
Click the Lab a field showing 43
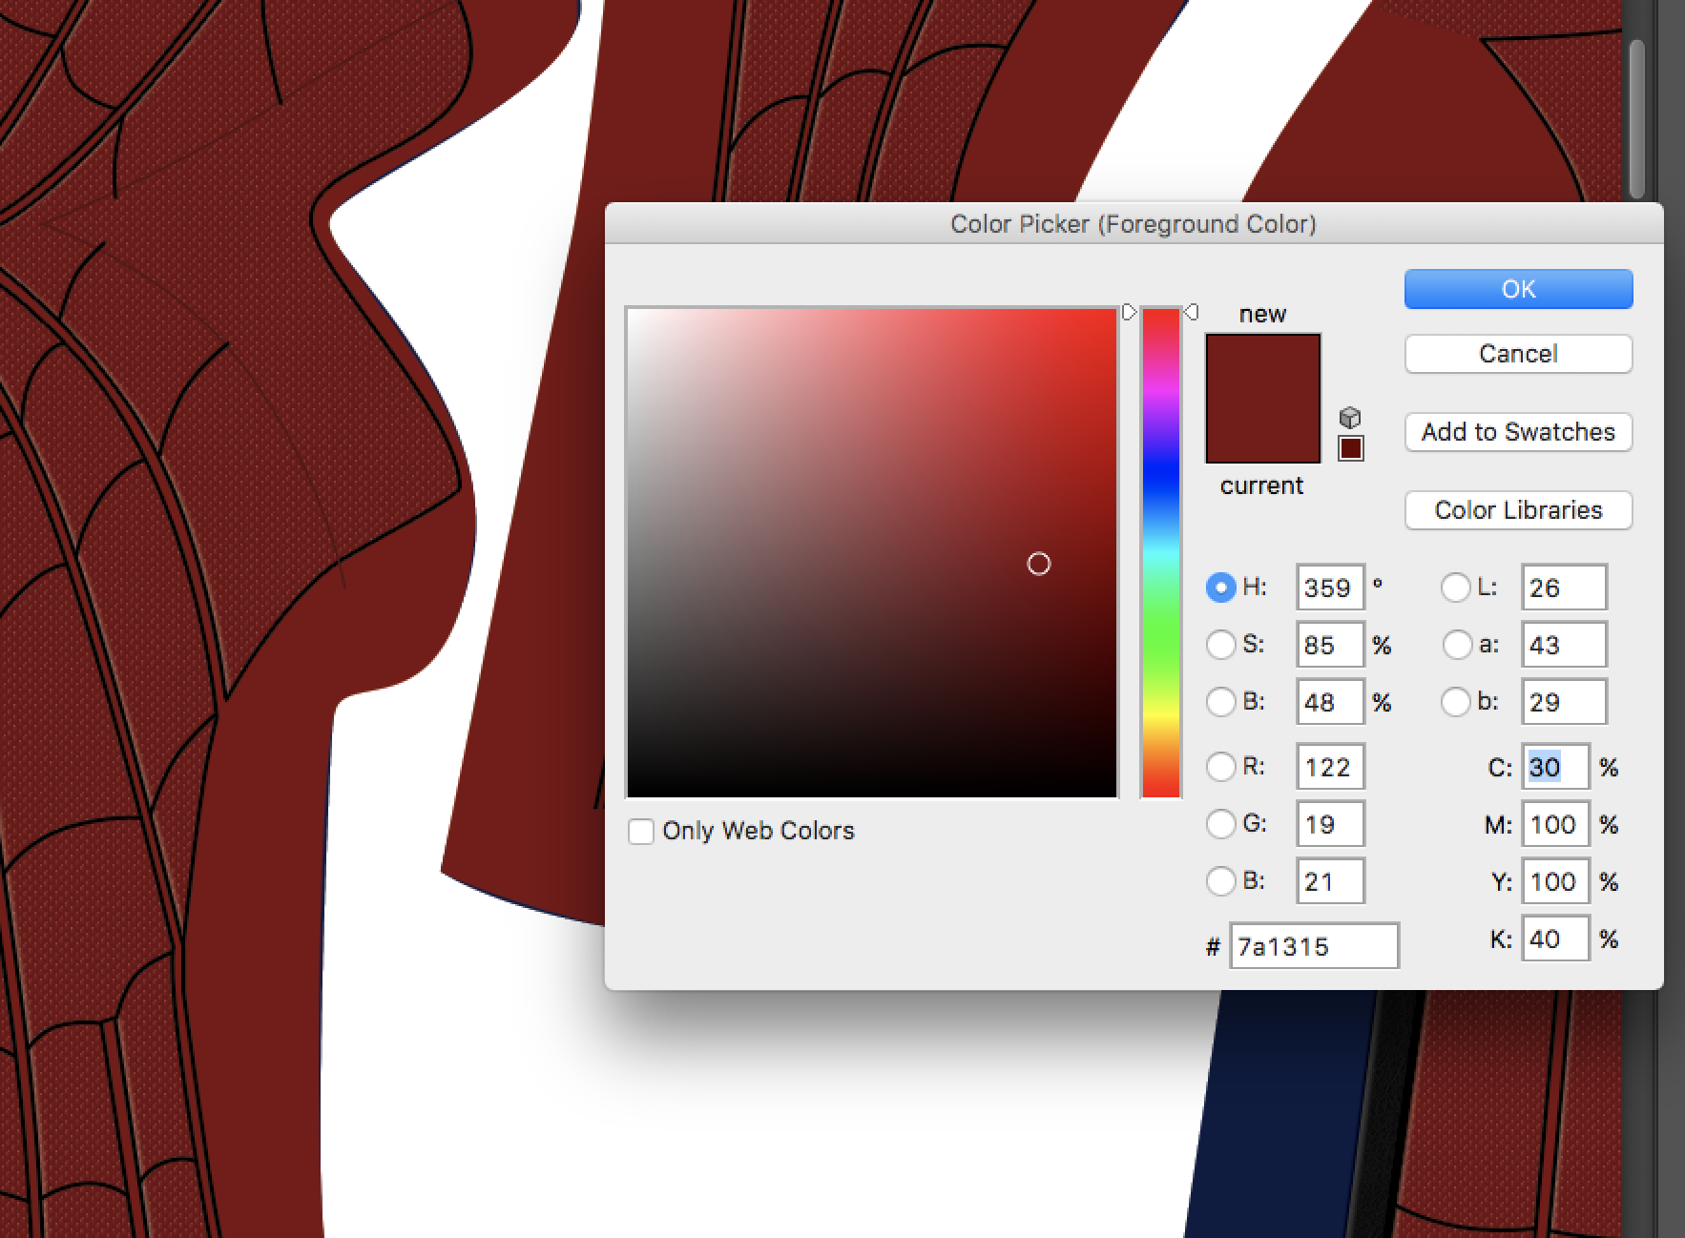pos(1564,645)
